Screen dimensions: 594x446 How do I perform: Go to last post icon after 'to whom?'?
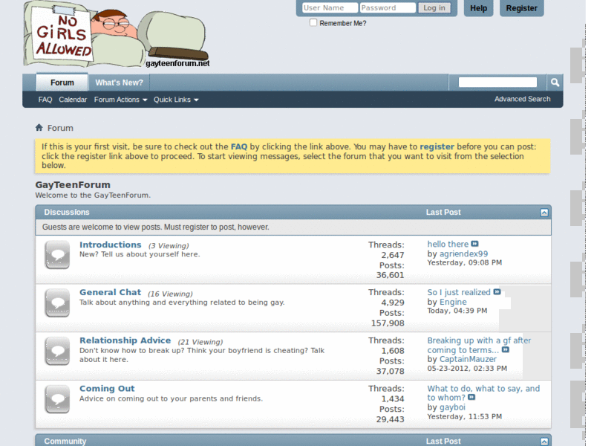(x=471, y=398)
